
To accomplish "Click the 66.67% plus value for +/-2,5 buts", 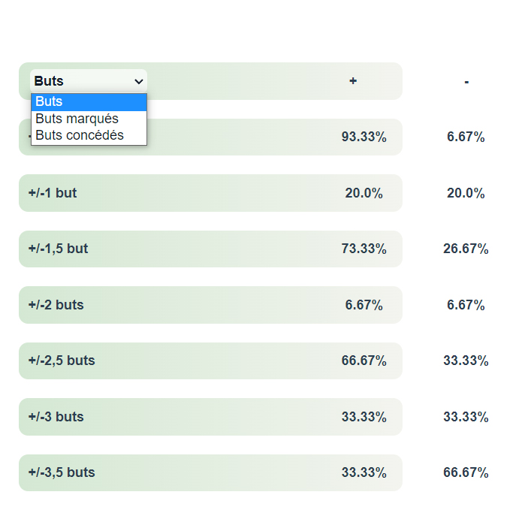I will click(364, 361).
